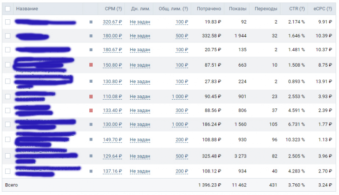Tick the checkbox for the 130.00 ₽ CPM row
This screenshot has height=195, width=339.
pos(8,125)
